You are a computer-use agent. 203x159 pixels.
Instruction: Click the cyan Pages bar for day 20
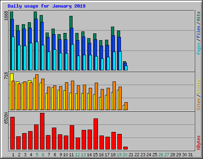coord(126,68)
